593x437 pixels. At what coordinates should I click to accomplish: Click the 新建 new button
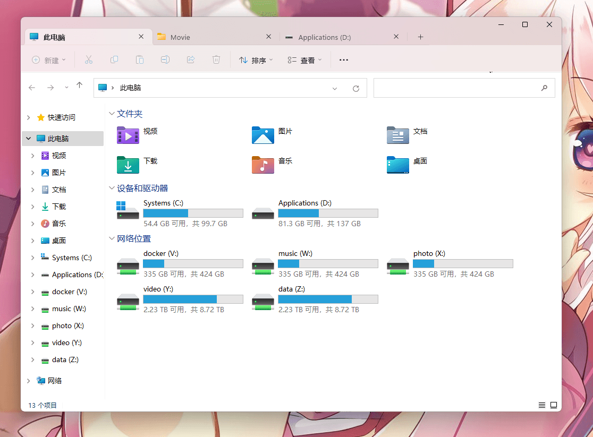(49, 60)
